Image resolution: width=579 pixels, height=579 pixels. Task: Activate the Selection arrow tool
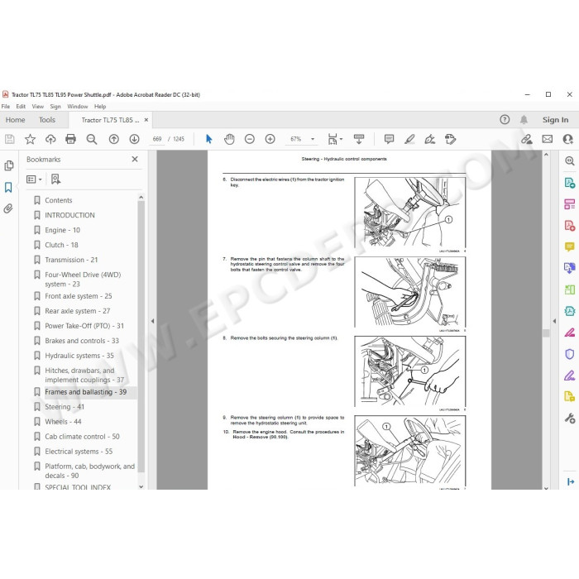click(x=208, y=139)
